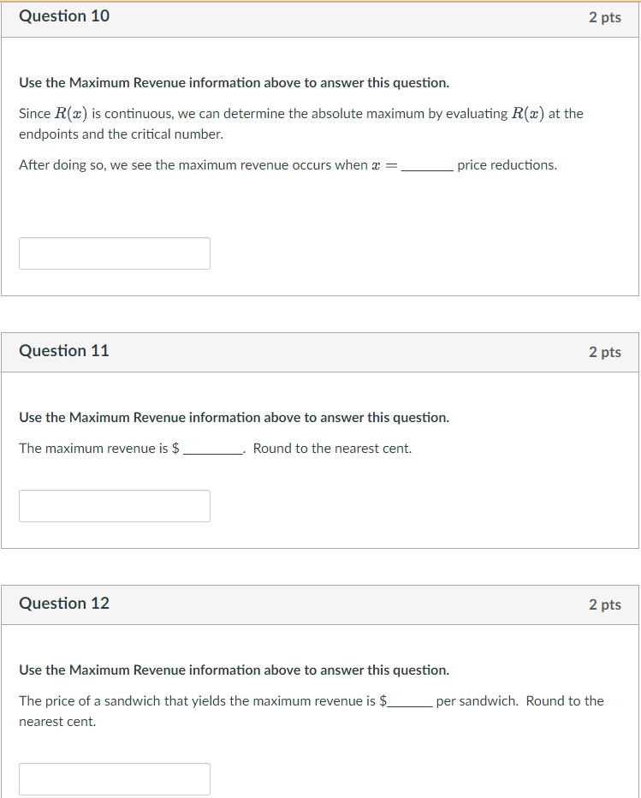Click the answer input field for Question 10

pos(114,253)
